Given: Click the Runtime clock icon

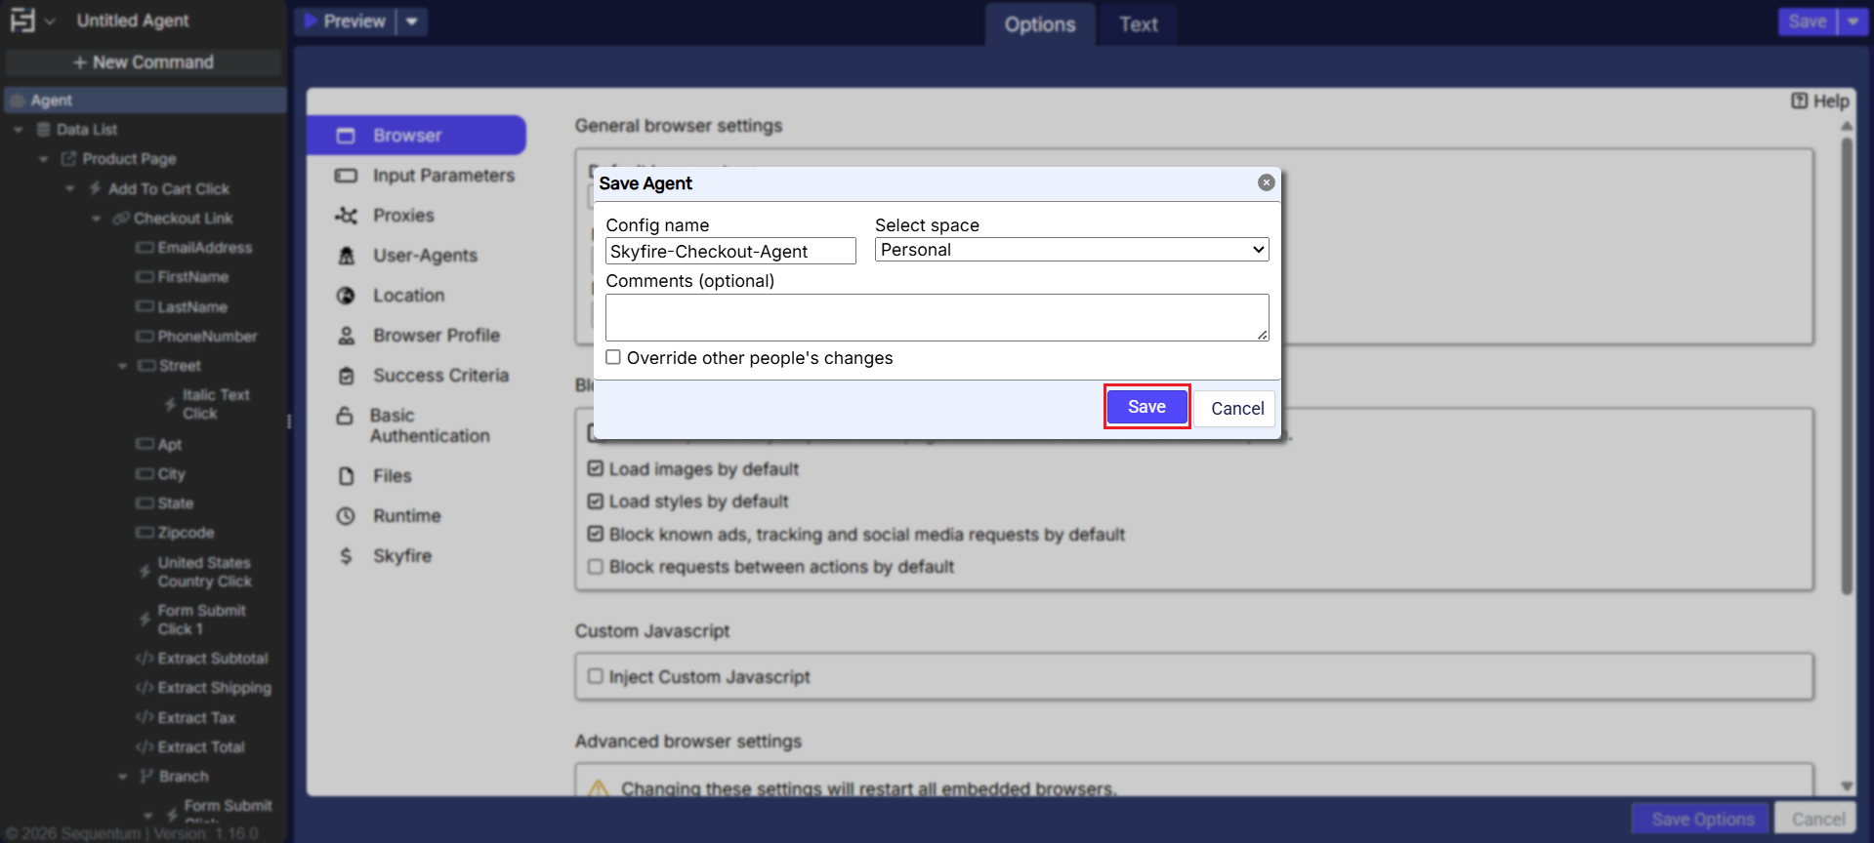Looking at the screenshot, I should tap(346, 516).
